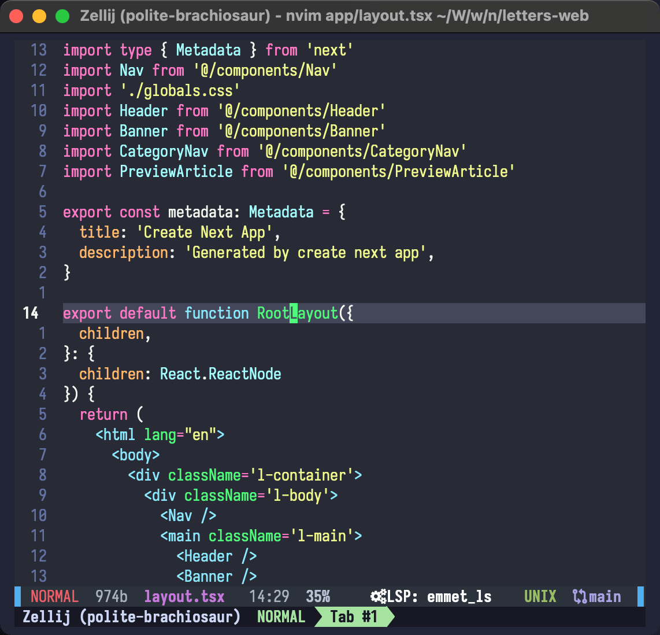
Task: Click the LSP gear icon in the statusline
Action: [x=379, y=596]
